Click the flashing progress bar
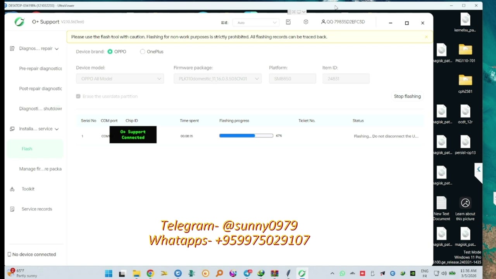Image resolution: width=496 pixels, height=279 pixels. click(246, 136)
